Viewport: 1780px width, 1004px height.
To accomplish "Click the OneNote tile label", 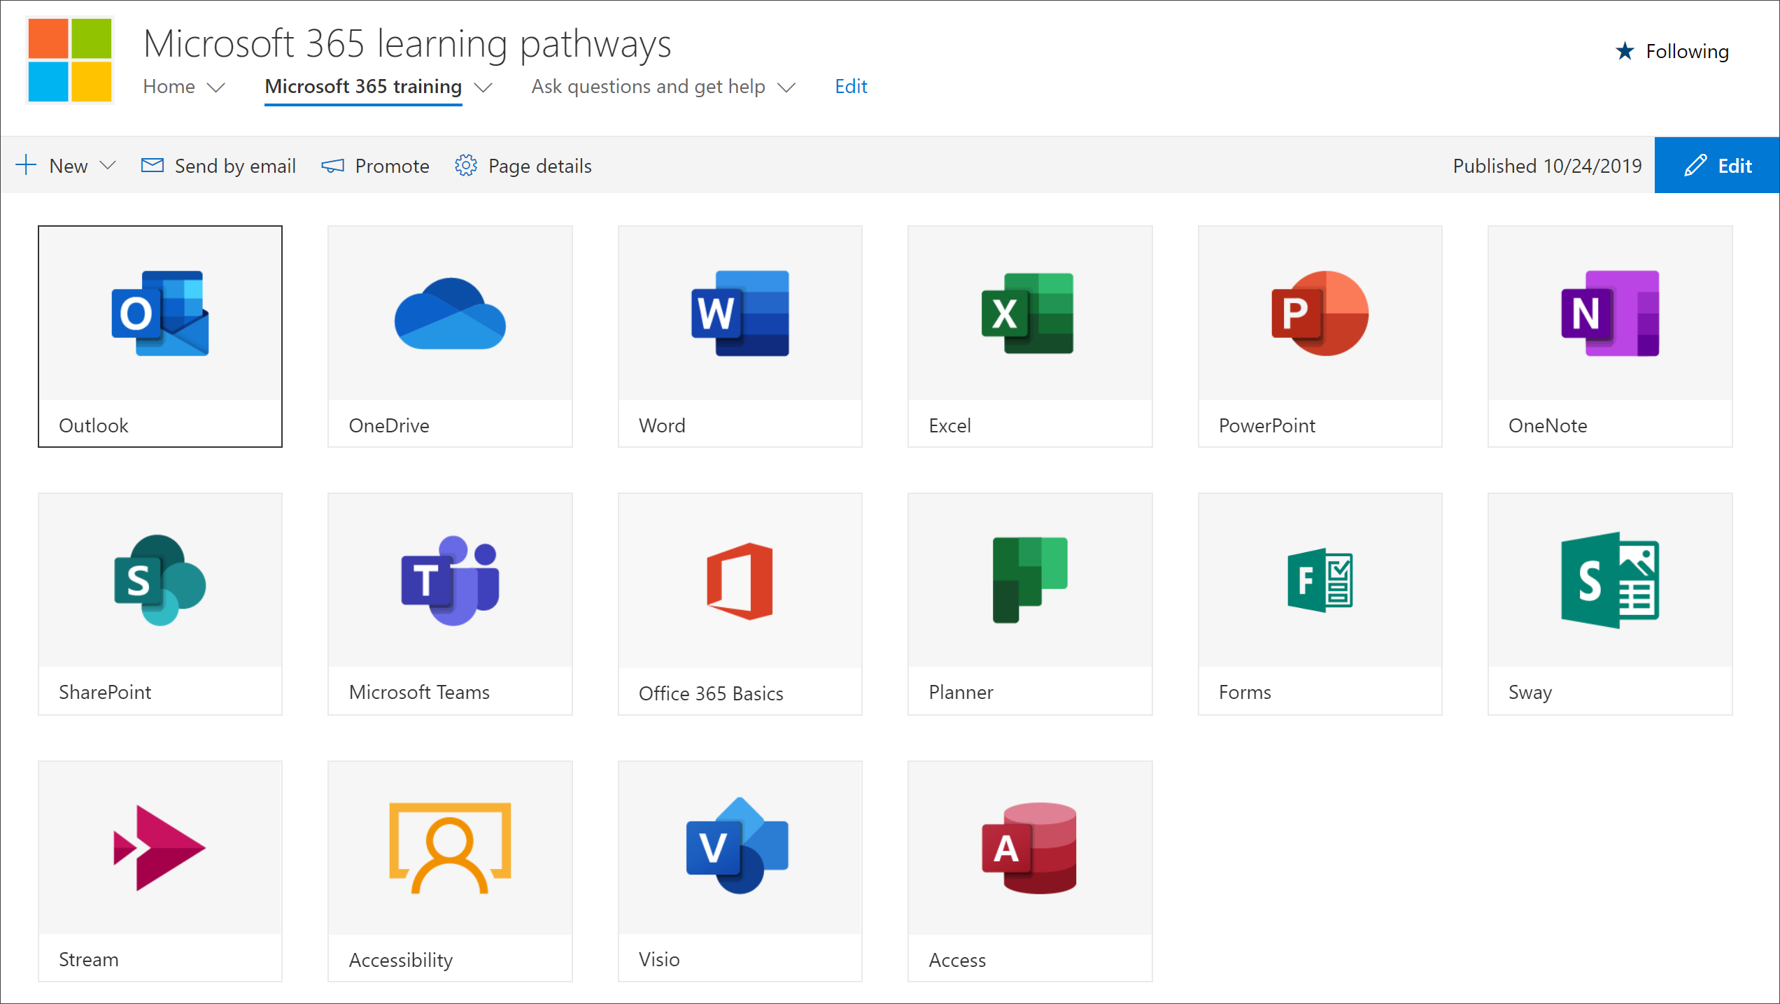I will click(x=1548, y=425).
